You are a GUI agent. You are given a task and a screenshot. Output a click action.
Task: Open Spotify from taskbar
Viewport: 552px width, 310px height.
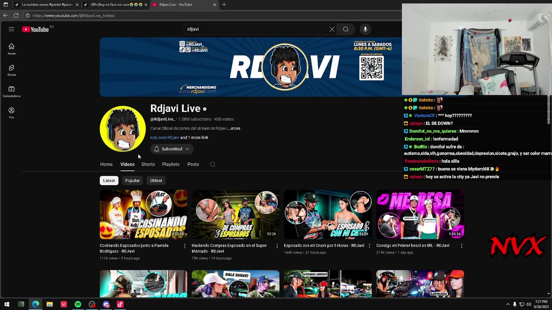tap(78, 304)
